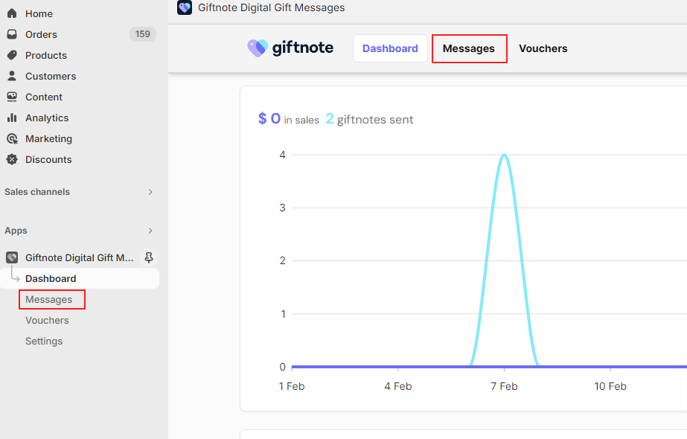687x439 pixels.
Task: Switch to the Dashboard tab
Action: point(390,48)
